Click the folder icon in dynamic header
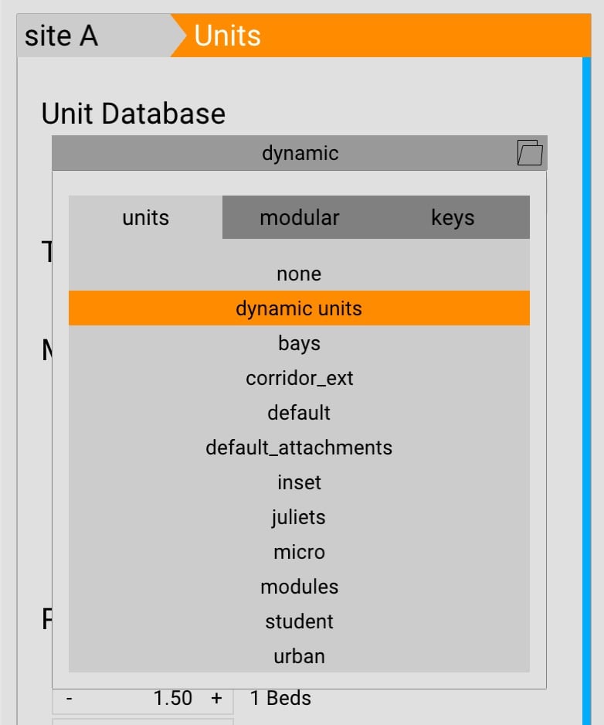604x725 pixels. pyautogui.click(x=530, y=153)
